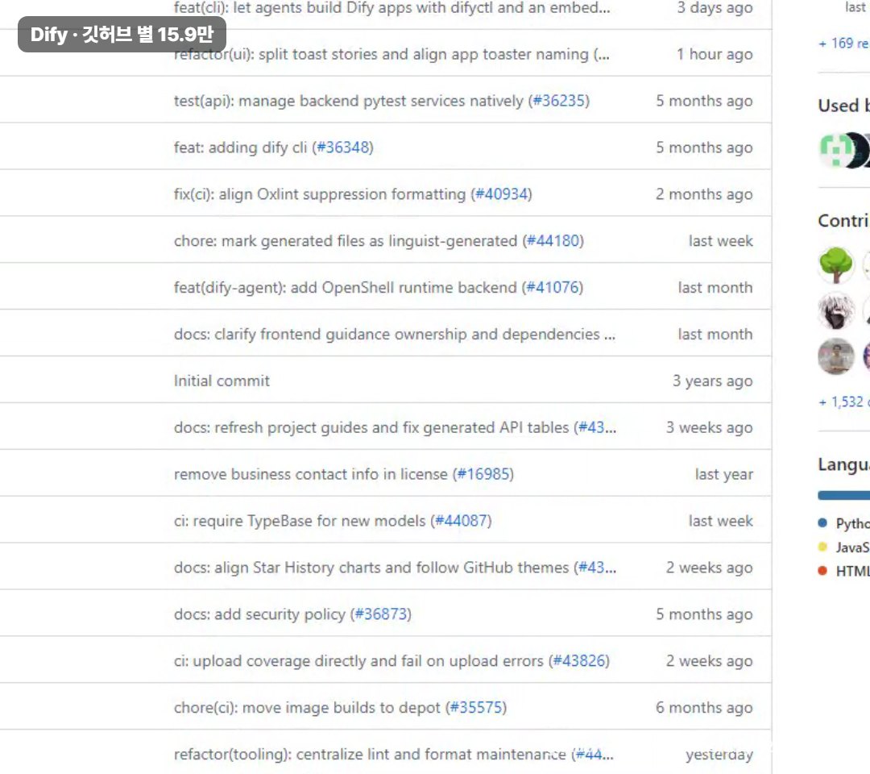Open pull request #16985
This screenshot has width=870, height=774.
pyautogui.click(x=483, y=473)
